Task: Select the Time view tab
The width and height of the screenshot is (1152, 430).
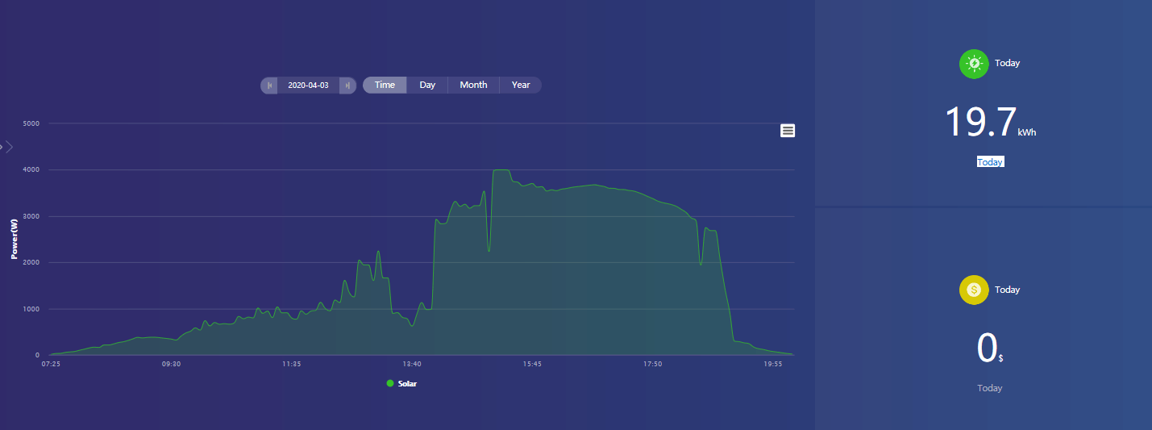Action: pyautogui.click(x=385, y=86)
